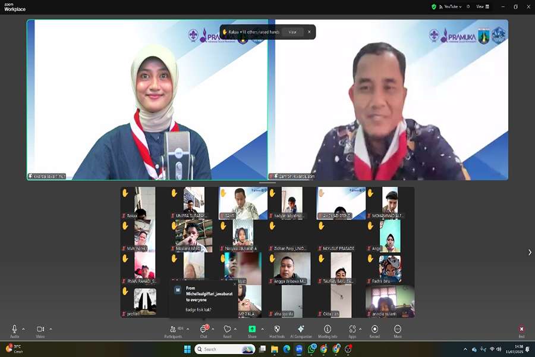Click the red End meeting button
535x357 pixels.
point(521,331)
